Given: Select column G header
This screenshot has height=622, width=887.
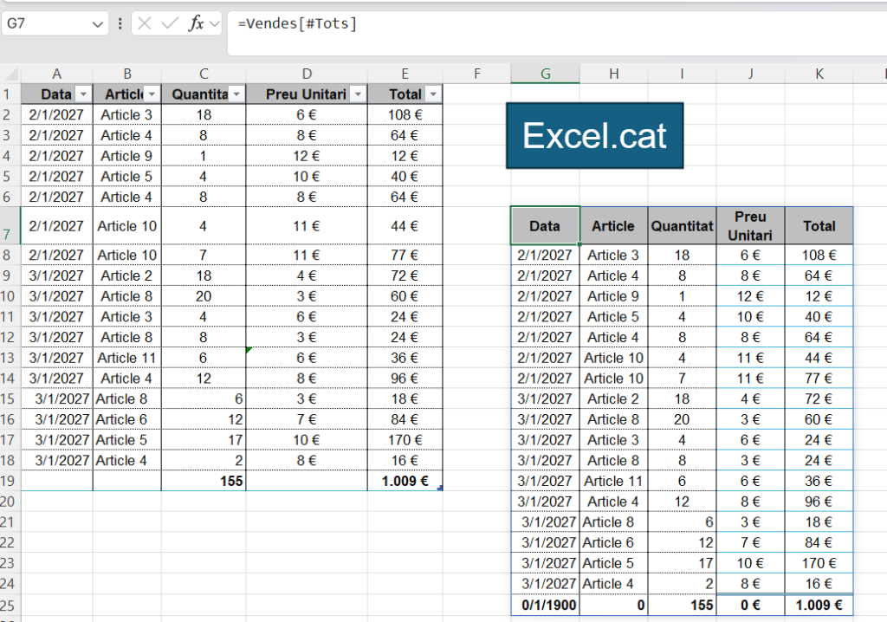Looking at the screenshot, I should tap(546, 75).
